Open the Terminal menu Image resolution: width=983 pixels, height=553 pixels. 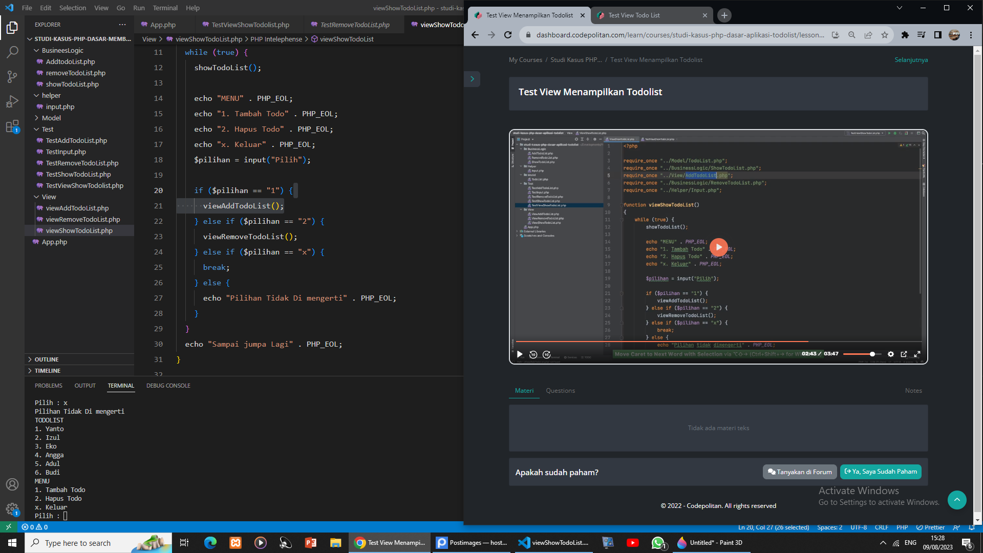click(165, 8)
